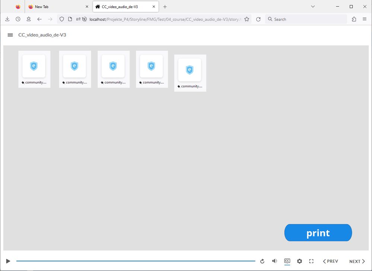Click the localhost URL in address bar
Image resolution: width=372 pixels, height=271 pixels.
165,19
